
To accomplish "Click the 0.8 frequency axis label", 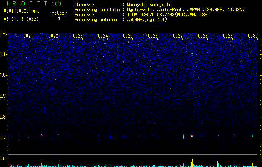I will click(x=3, y=117).
